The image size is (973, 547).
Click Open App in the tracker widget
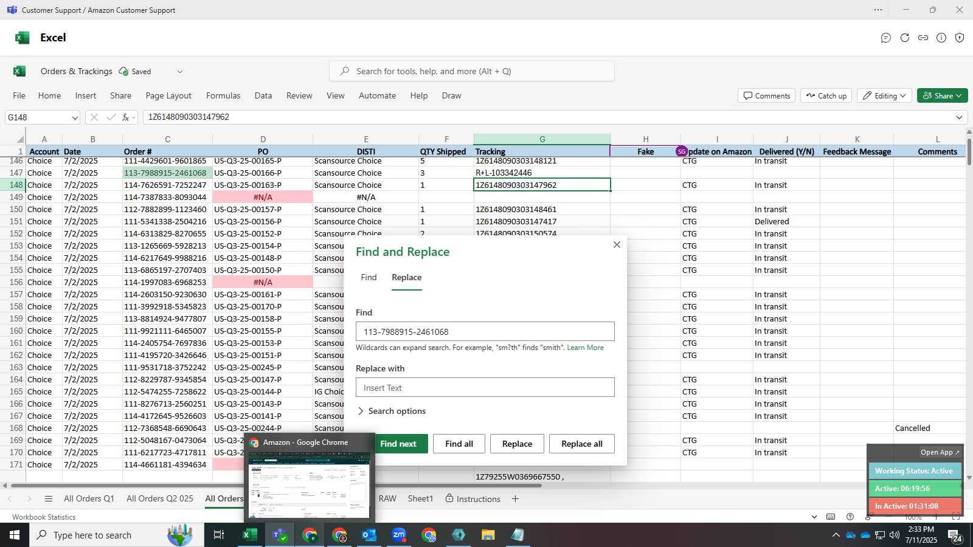click(x=940, y=452)
